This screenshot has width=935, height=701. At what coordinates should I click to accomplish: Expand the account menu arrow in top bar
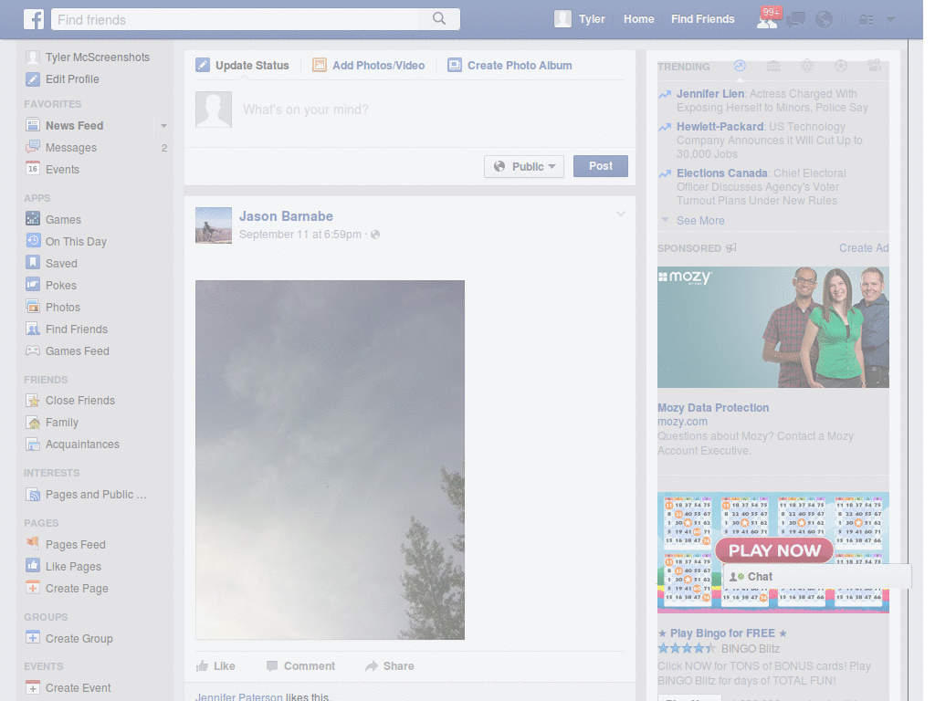tap(891, 20)
